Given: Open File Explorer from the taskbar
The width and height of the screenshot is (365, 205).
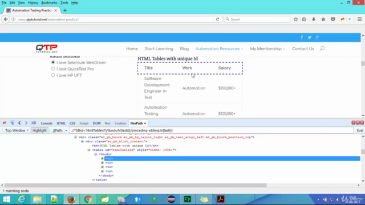Looking at the screenshot, I should 37,199.
